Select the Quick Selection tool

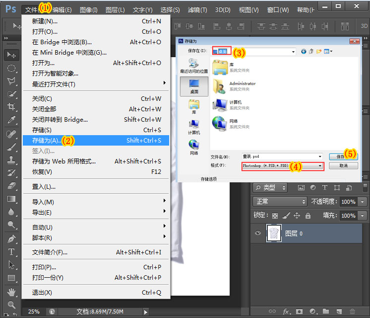click(x=11, y=94)
